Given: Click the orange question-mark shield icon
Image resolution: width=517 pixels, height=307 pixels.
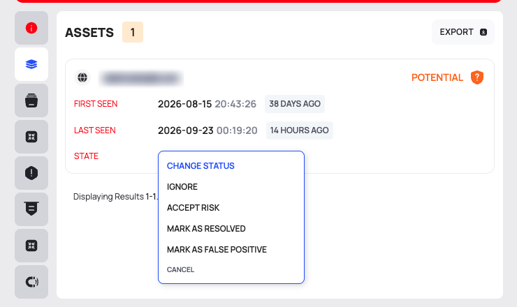Looking at the screenshot, I should click(x=476, y=77).
